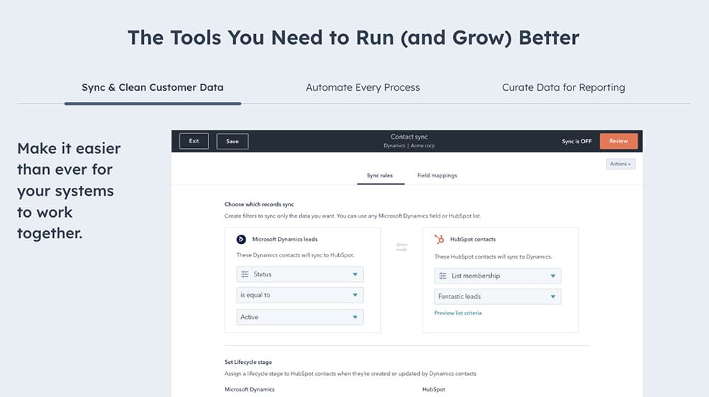This screenshot has height=397, width=709.
Task: Click 'The Tools You Need to Run' headline
Action: (353, 38)
